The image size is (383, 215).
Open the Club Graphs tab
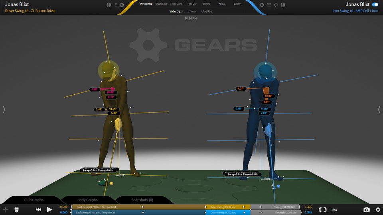34,200
